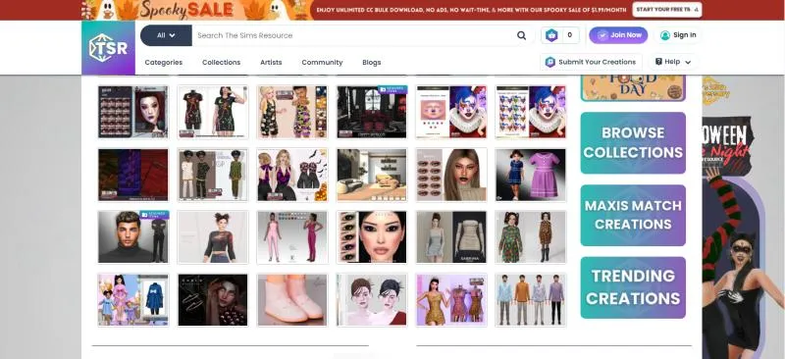This screenshot has width=785, height=359.
Task: Click the Join Now checkmark icon
Action: pos(602,35)
